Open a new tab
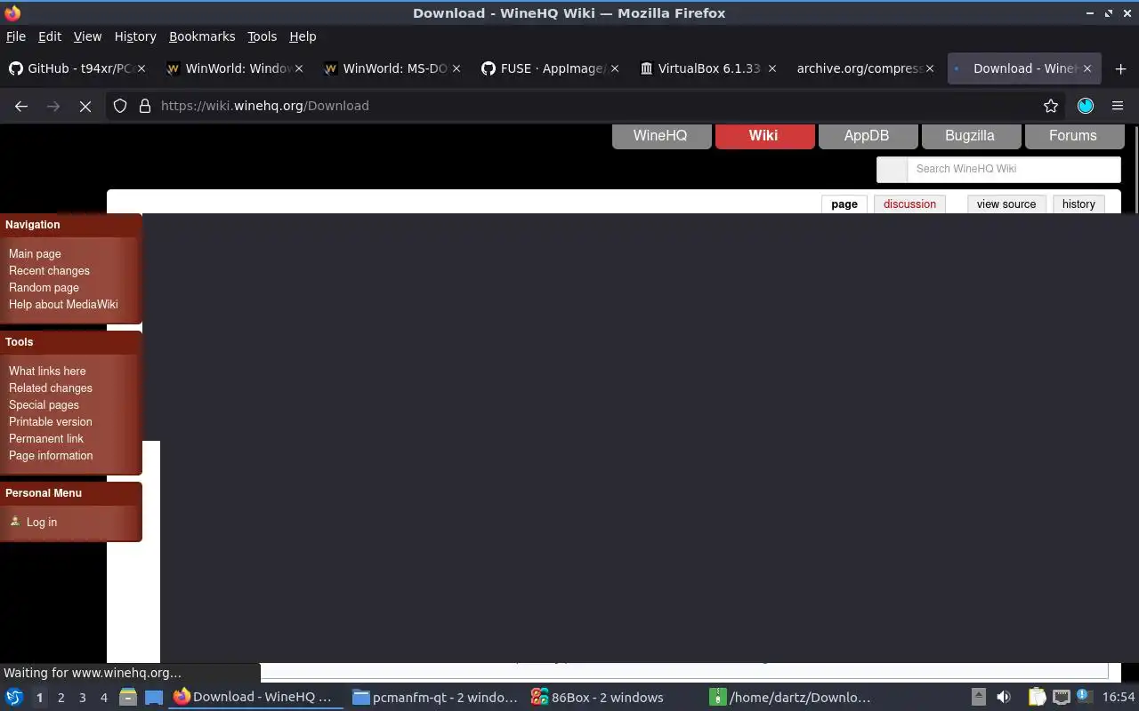The image size is (1139, 711). point(1120,68)
